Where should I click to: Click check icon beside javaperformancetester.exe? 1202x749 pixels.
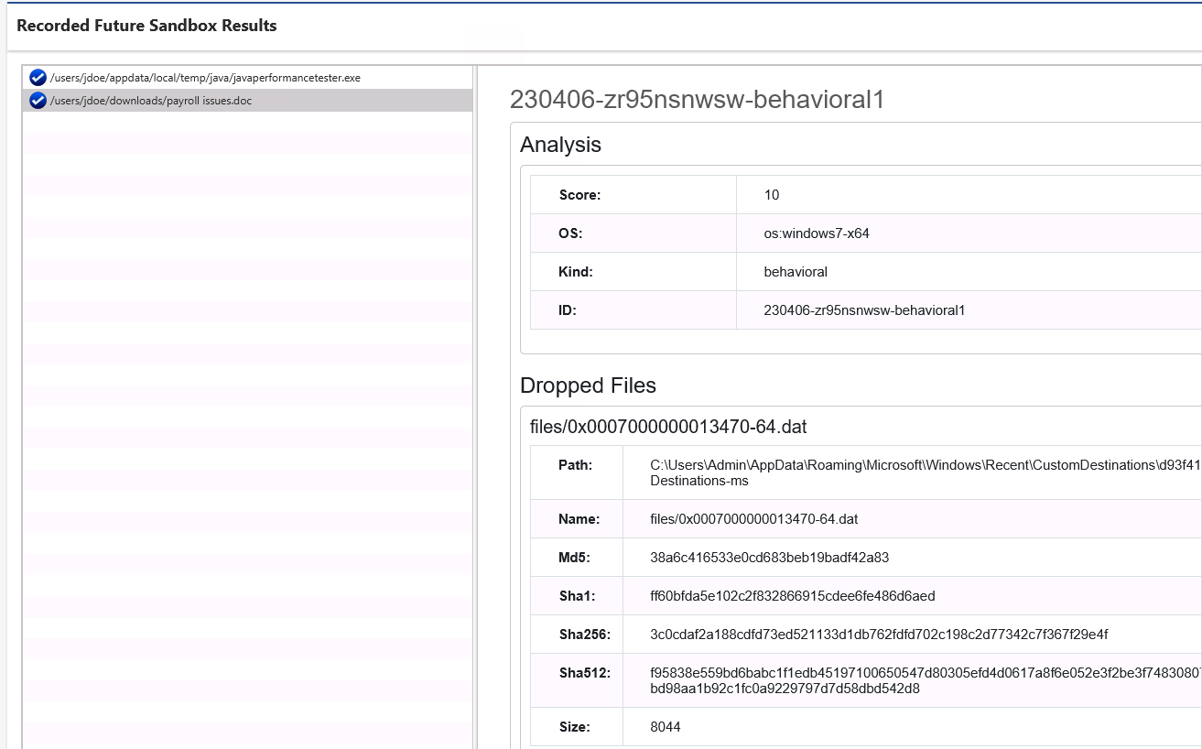tap(38, 78)
